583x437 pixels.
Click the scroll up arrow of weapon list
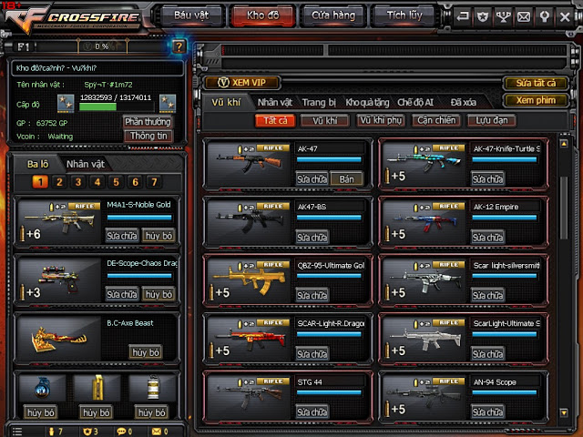coord(564,144)
